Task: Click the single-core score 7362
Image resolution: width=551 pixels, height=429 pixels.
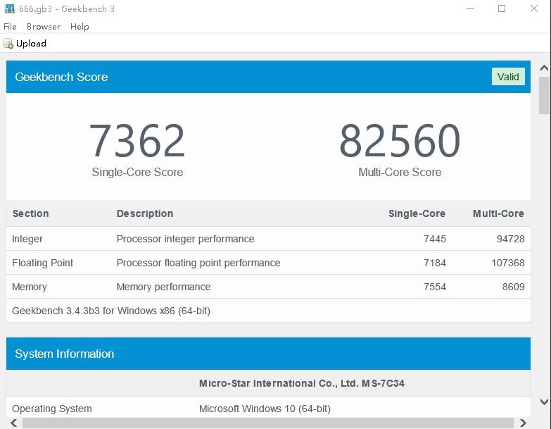Action: tap(137, 140)
